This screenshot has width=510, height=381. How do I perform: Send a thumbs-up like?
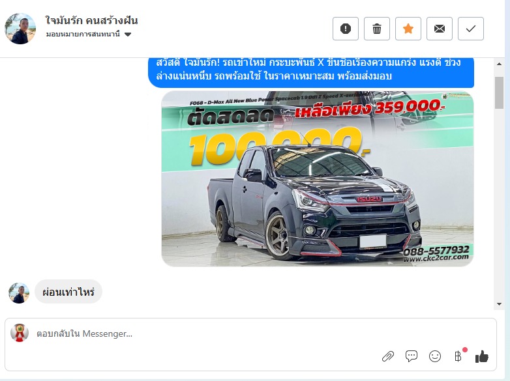point(482,356)
